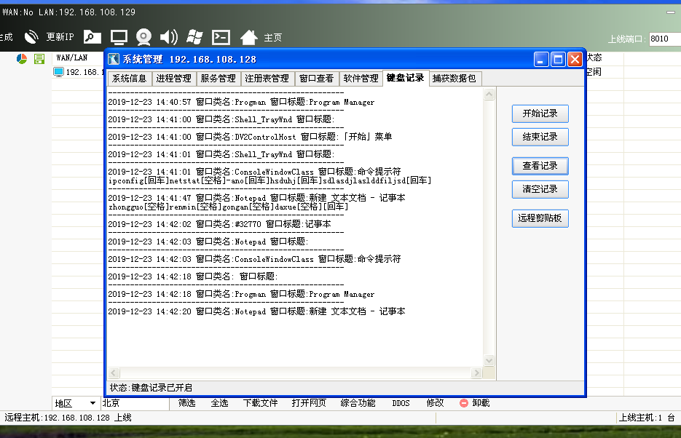Click the log scrollbar down arrow
This screenshot has height=438, width=681.
489,360
